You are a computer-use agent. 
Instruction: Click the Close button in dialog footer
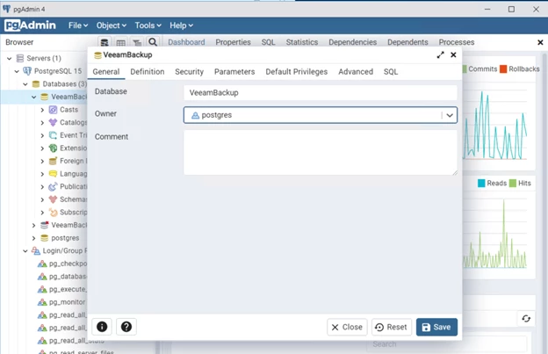click(x=347, y=327)
